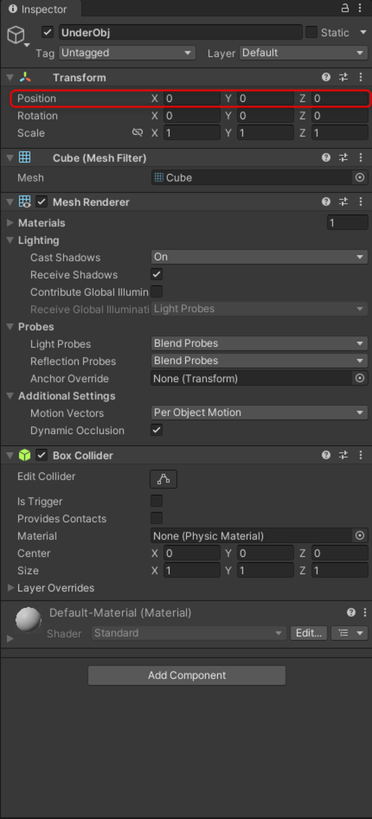
Task: Click the Box Collider green cube icon
Action: 25,455
